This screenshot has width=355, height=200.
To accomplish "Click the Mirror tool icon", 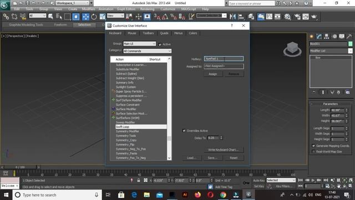I will click(x=232, y=17).
